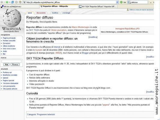Viewport: 160px width, 120px height.
Task: Click Entra o crea un nuovo accesso
Action: point(141,10)
